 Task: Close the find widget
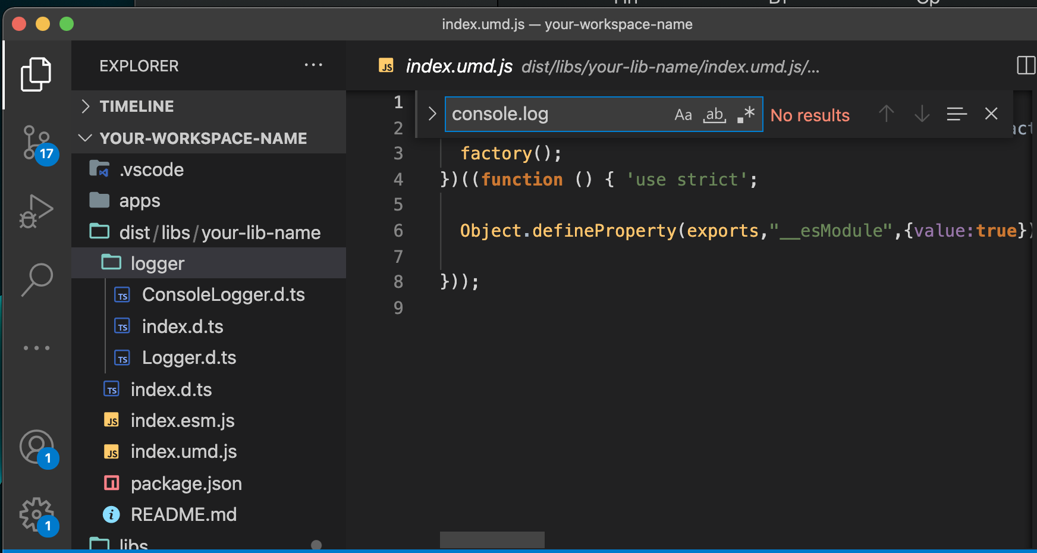991,114
